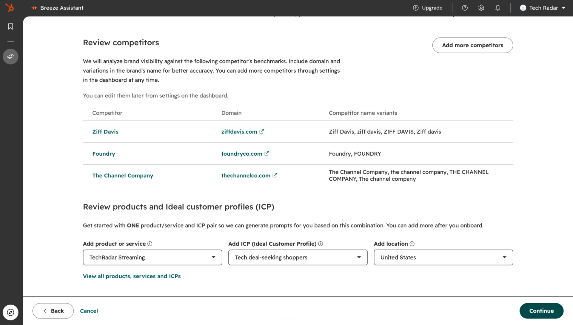
Task: Open the Foundry competitor link
Action: (104, 154)
